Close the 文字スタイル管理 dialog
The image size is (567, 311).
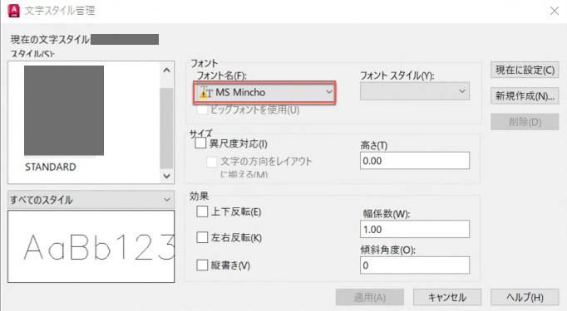[554, 11]
